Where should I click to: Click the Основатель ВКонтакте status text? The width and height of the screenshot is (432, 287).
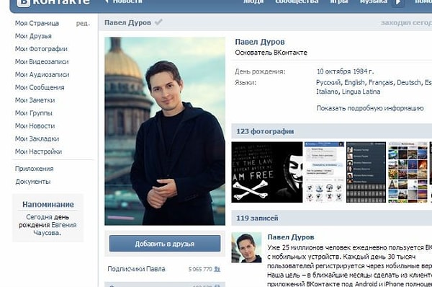(x=271, y=53)
